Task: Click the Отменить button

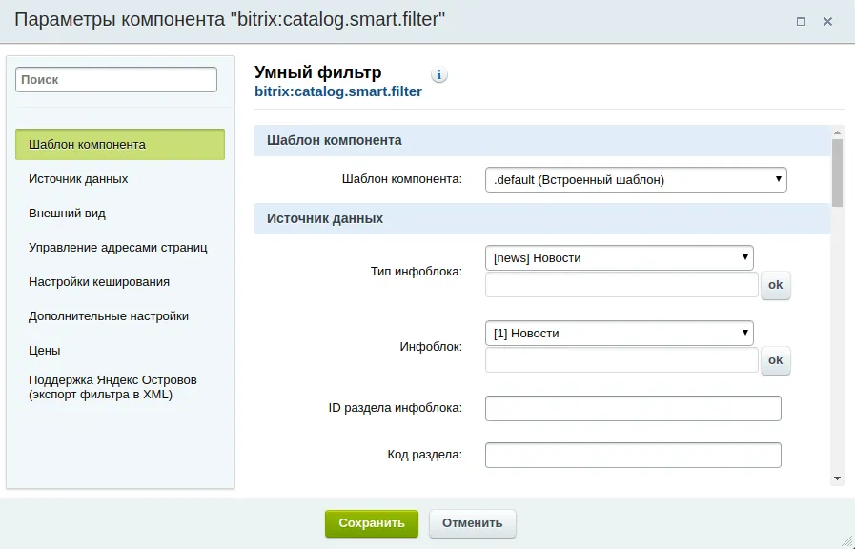Action: 472,523
